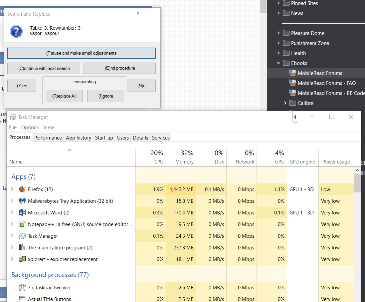Screen dimensions: 365x302
Task: Open the Options menu in Task Manager
Action: (x=30, y=128)
